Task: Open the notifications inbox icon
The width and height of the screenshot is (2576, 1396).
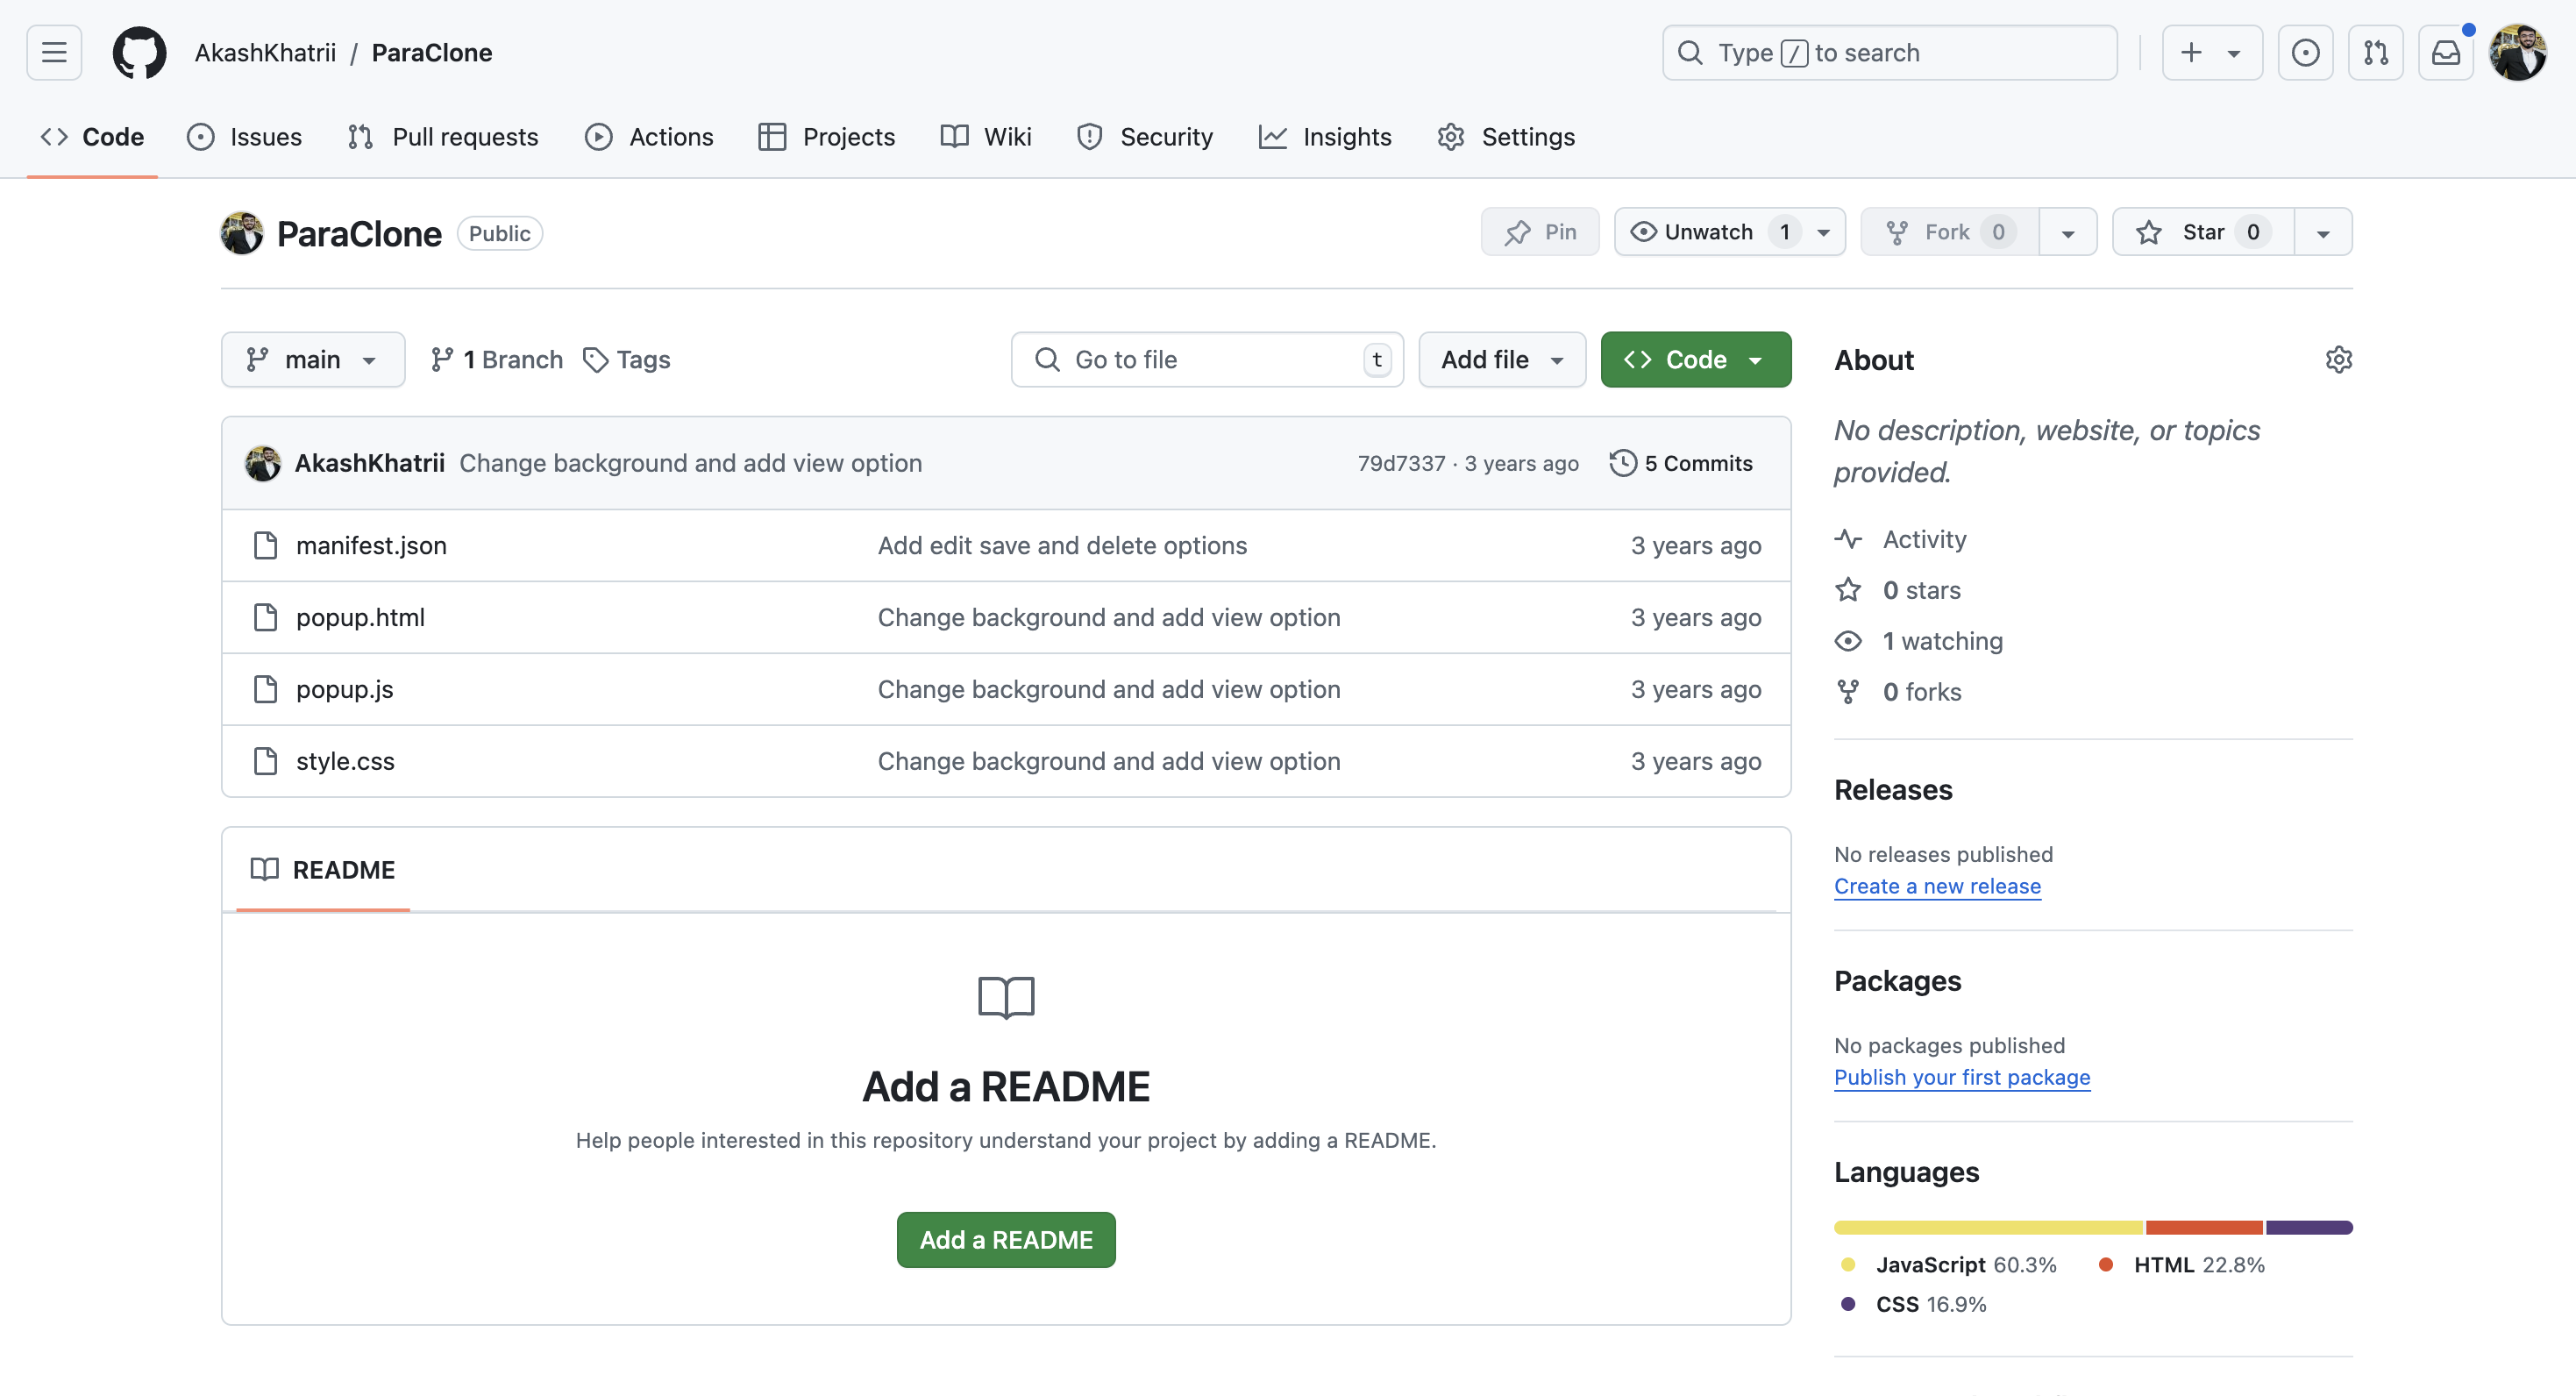Action: tap(2445, 52)
